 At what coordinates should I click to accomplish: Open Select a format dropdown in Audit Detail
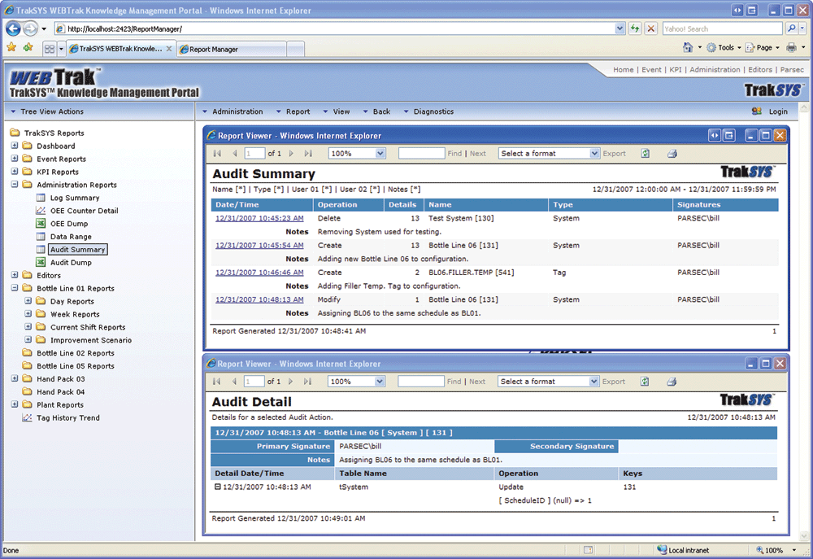[593, 381]
